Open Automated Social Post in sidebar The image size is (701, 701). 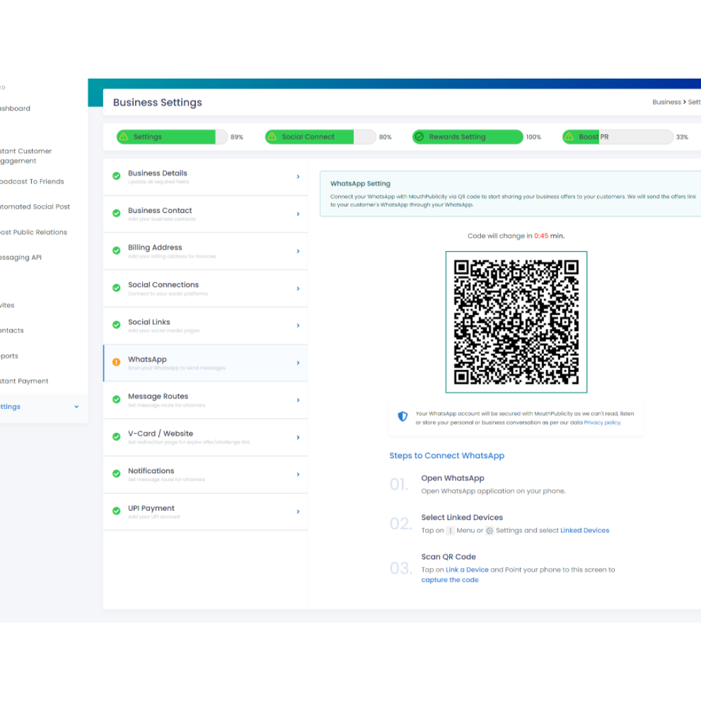coord(35,206)
